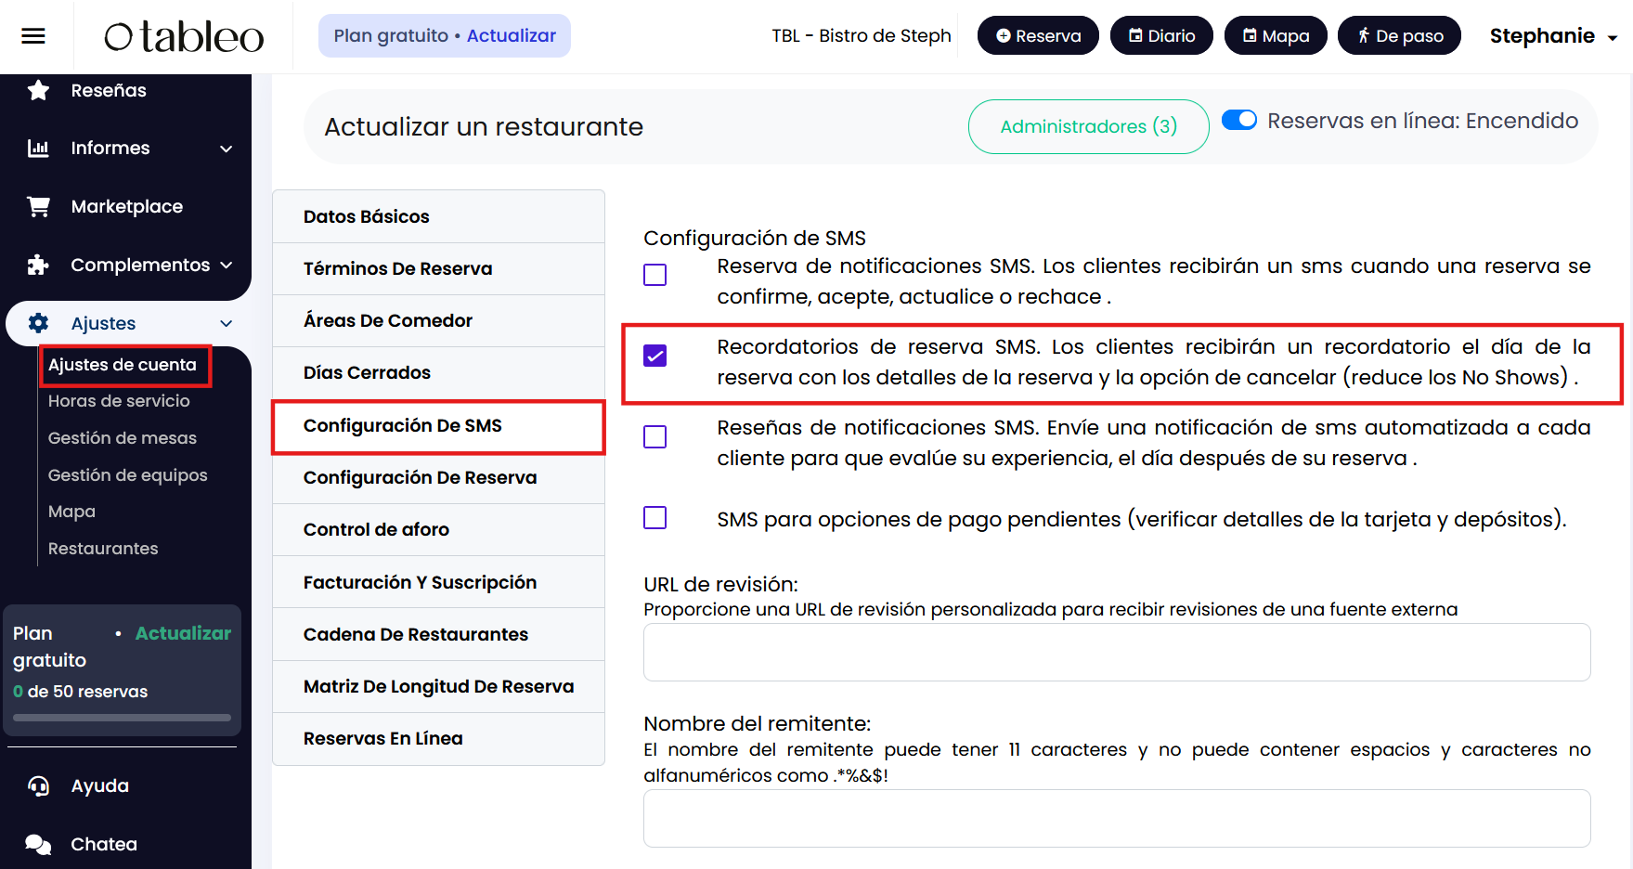Click the De paso button
Viewport: 1633px width, 869px height.
1399,35
